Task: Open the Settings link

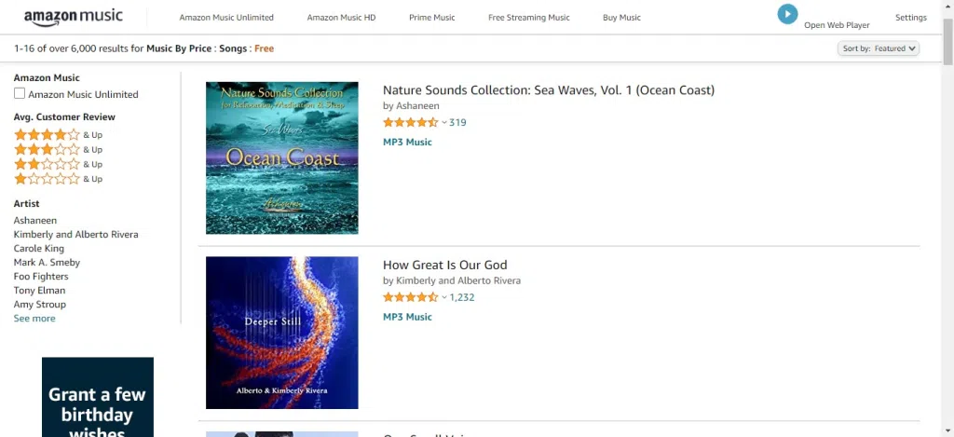Action: [910, 18]
